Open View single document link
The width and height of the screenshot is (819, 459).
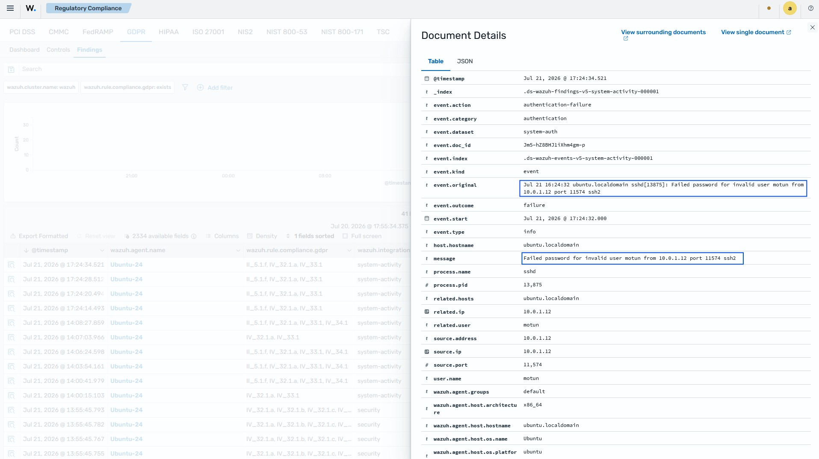click(756, 32)
